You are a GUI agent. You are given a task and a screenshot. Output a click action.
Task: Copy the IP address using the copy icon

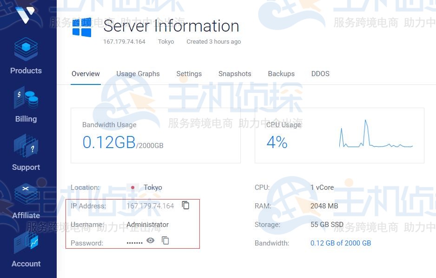(x=185, y=205)
